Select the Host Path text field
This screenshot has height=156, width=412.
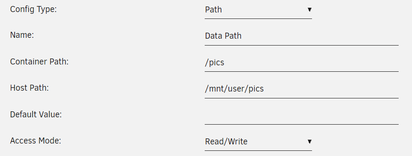(302, 89)
